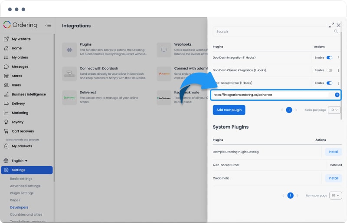Click the Ordering logo
Screen dimensions: 347x223
tap(20, 25)
